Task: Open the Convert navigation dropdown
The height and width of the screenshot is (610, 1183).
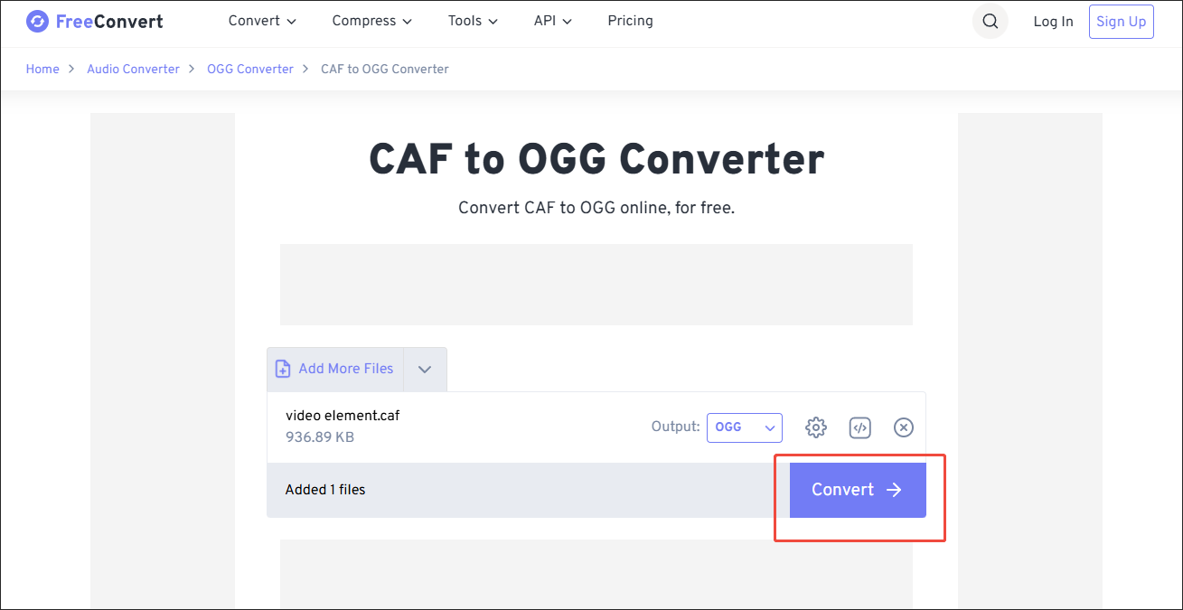Action: tap(262, 21)
